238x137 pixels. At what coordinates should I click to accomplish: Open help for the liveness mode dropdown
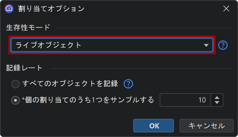223,45
